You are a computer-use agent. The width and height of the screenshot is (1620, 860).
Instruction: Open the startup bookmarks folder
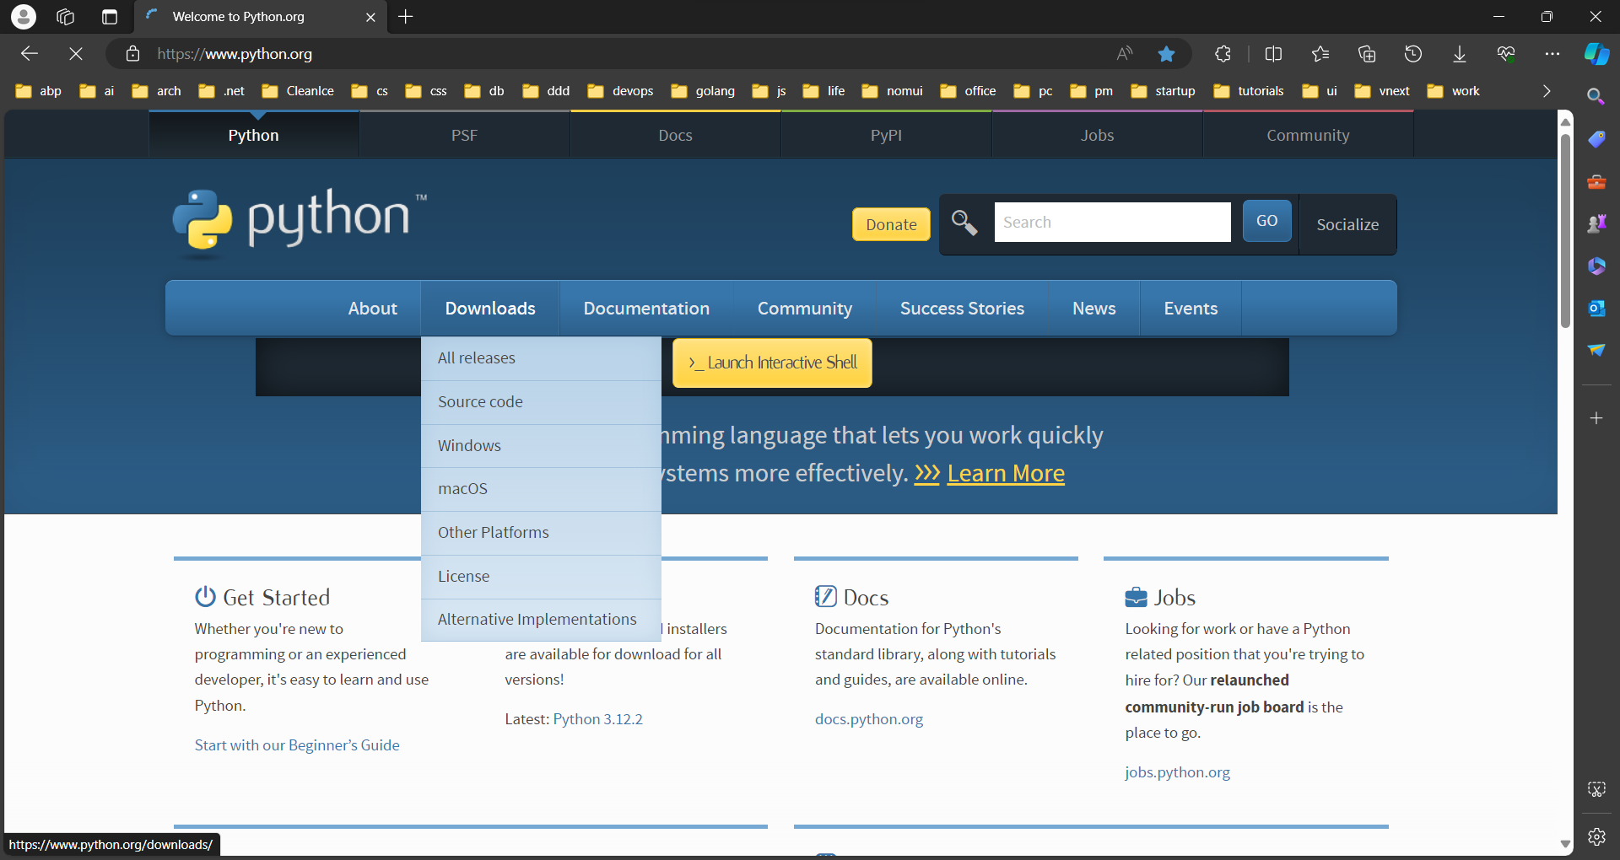(1164, 91)
